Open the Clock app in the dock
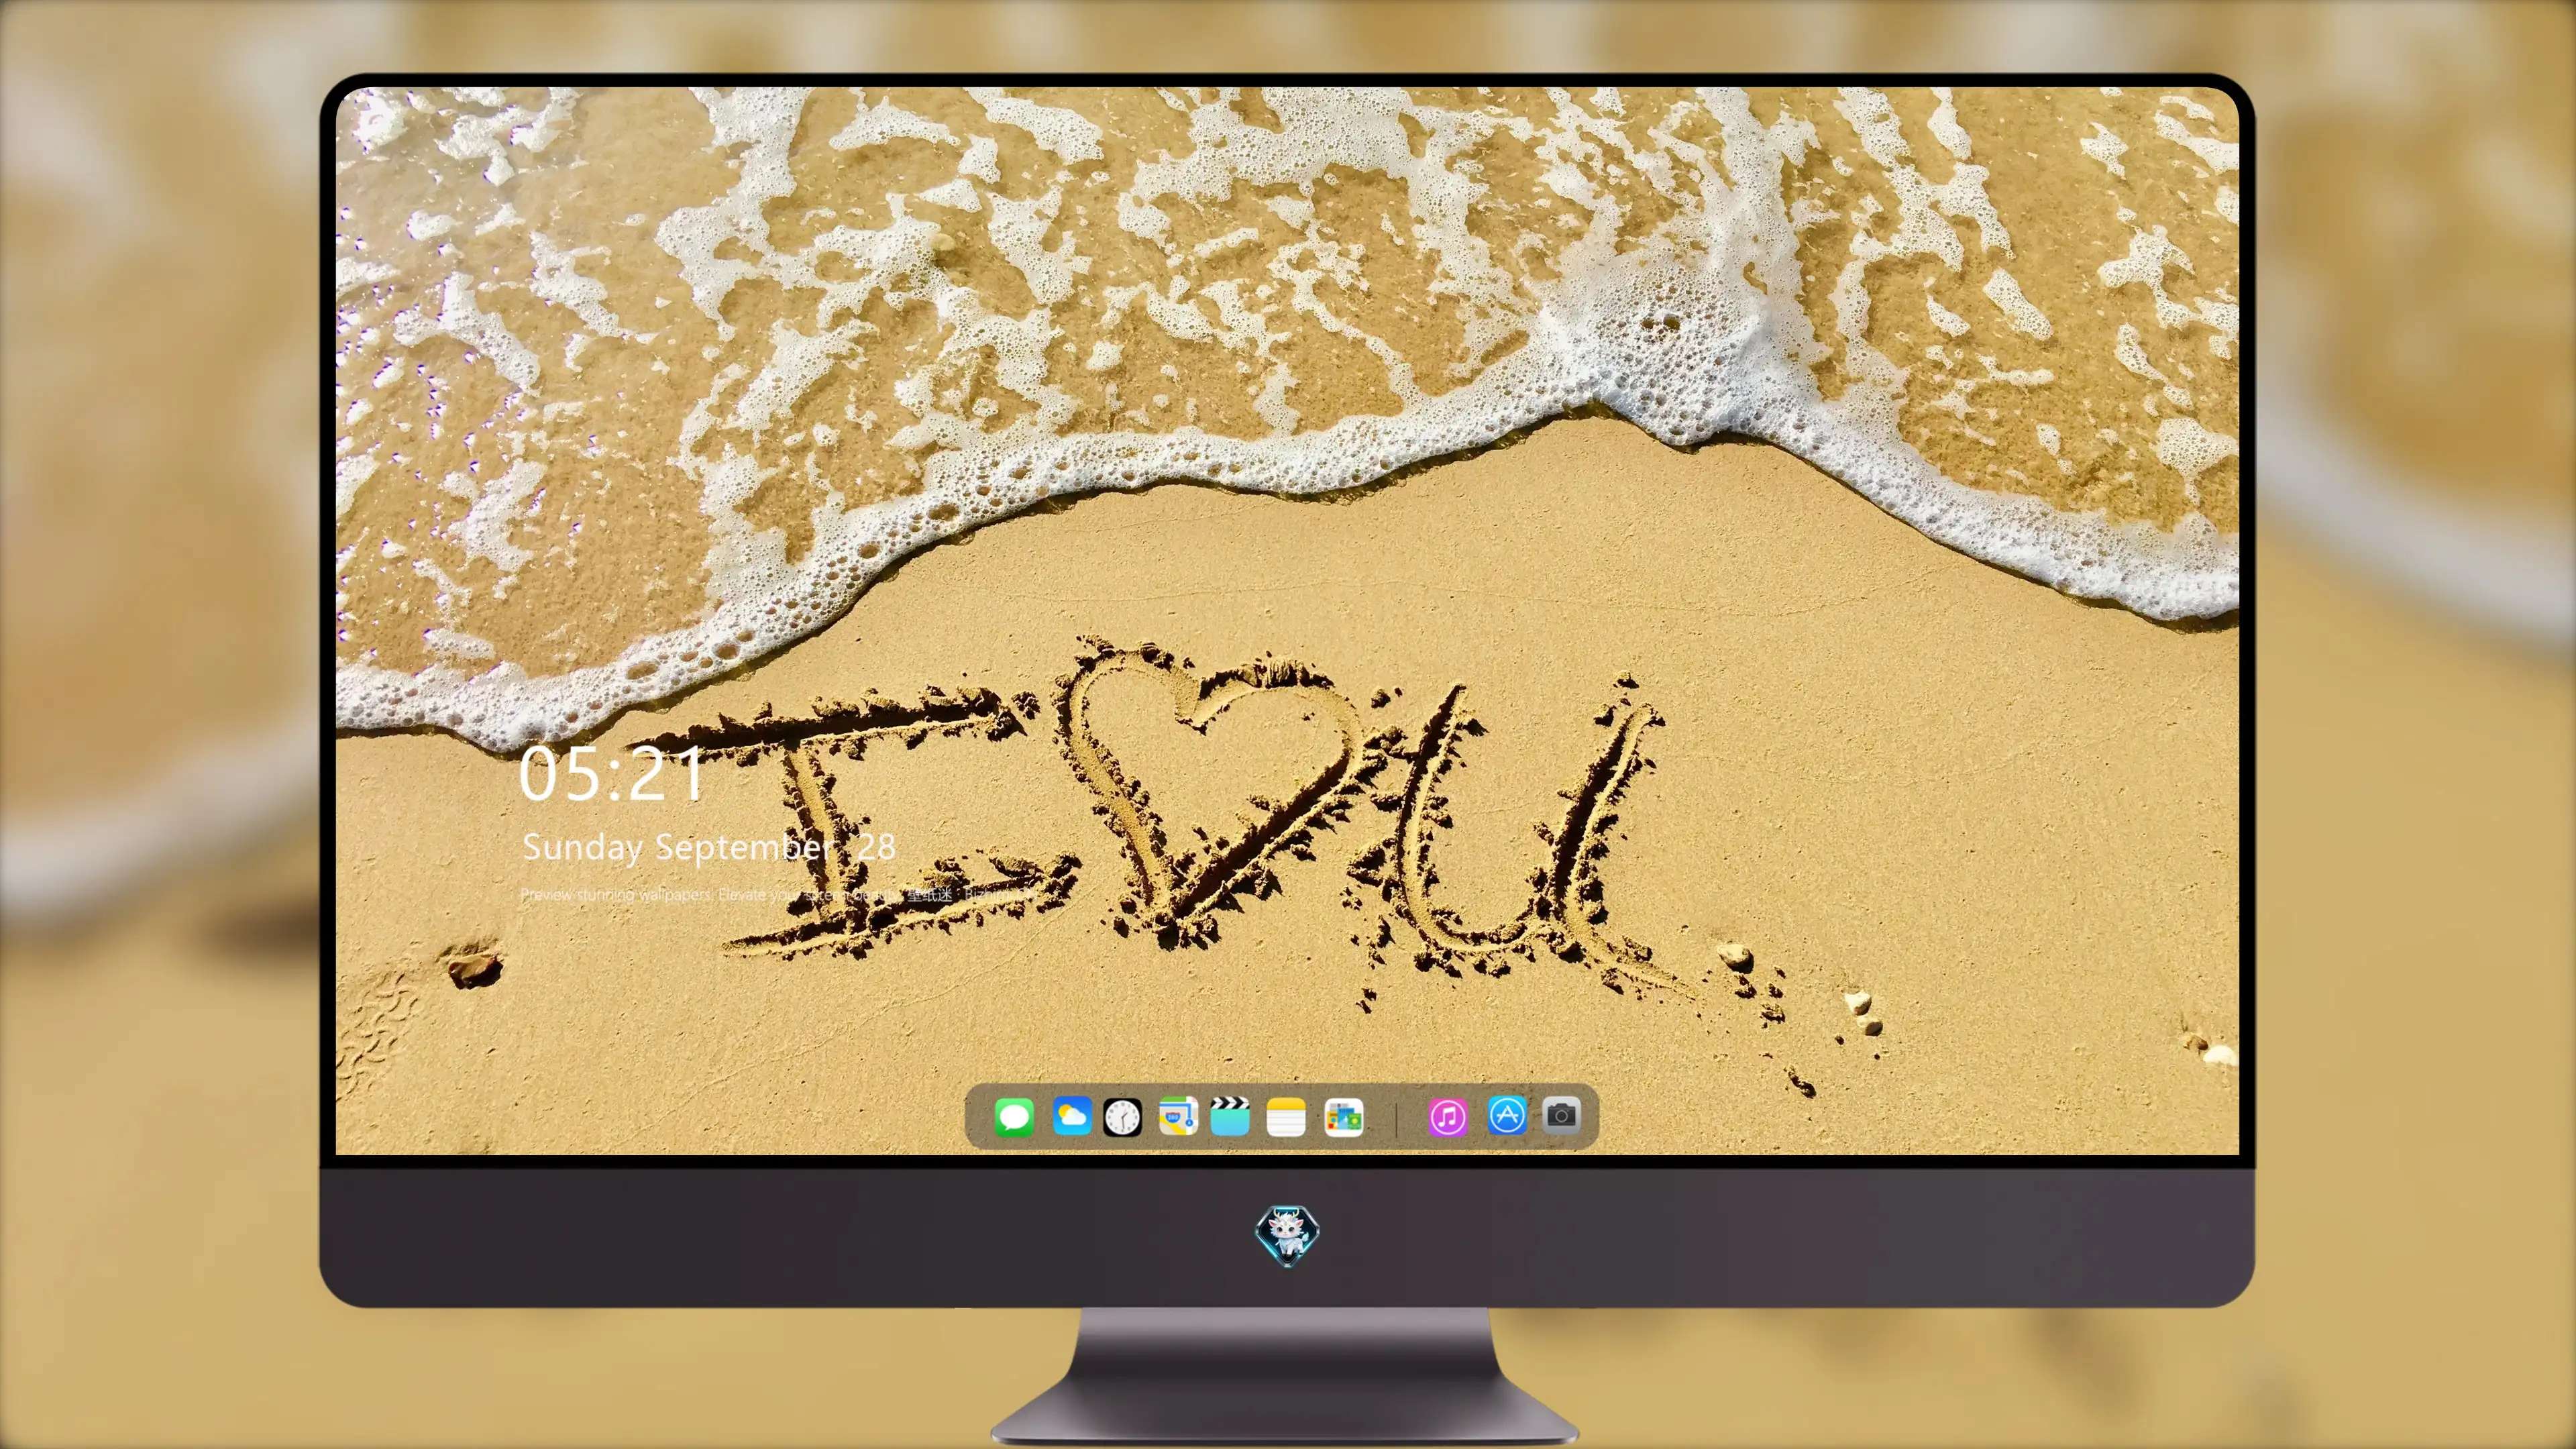 pyautogui.click(x=1122, y=1117)
